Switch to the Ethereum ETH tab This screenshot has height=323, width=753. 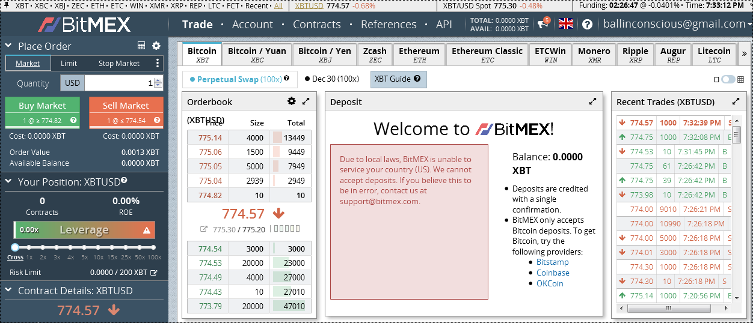tap(419, 55)
